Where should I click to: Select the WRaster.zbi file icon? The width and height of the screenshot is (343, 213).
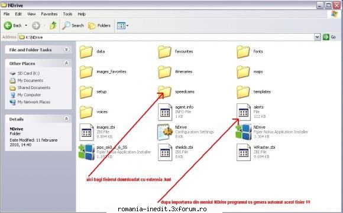[244, 152]
